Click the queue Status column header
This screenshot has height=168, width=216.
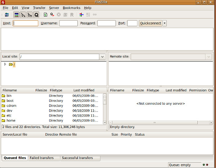click(140, 135)
